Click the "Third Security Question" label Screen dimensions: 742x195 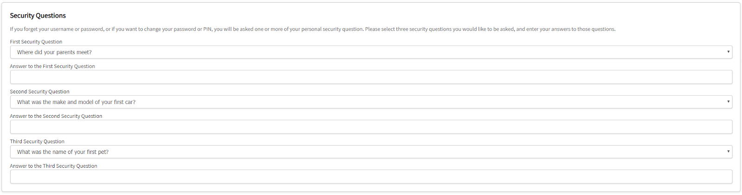pos(37,142)
